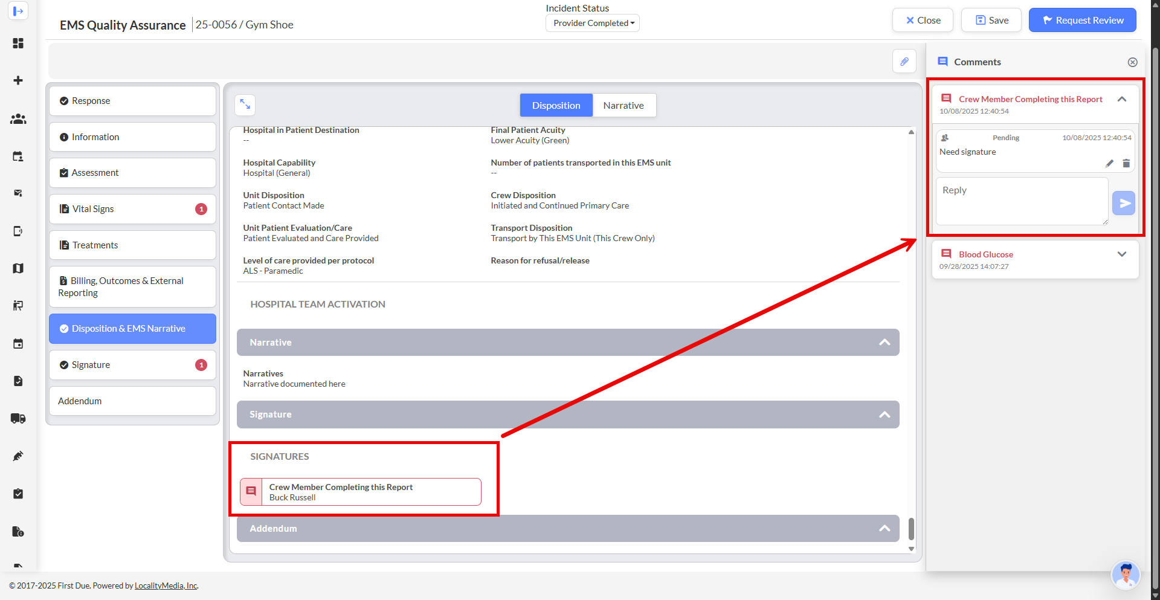Open the dashboard grid icon in sidebar
The image size is (1160, 600).
18,44
